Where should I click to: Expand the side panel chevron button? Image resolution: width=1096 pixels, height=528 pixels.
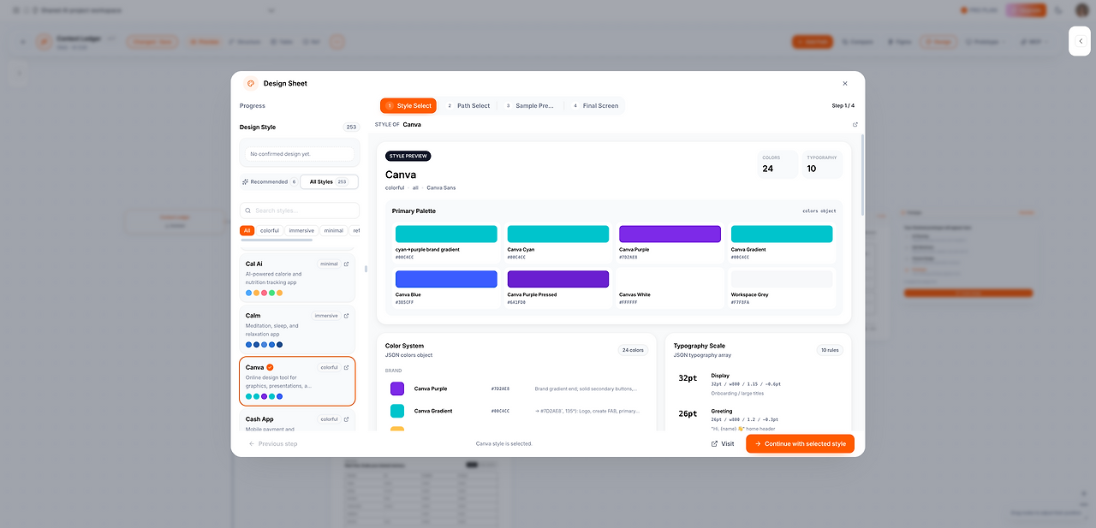1080,41
